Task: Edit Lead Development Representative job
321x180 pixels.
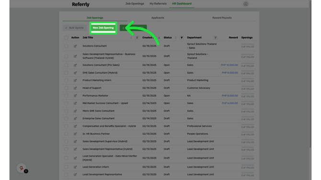Action: [75, 174]
